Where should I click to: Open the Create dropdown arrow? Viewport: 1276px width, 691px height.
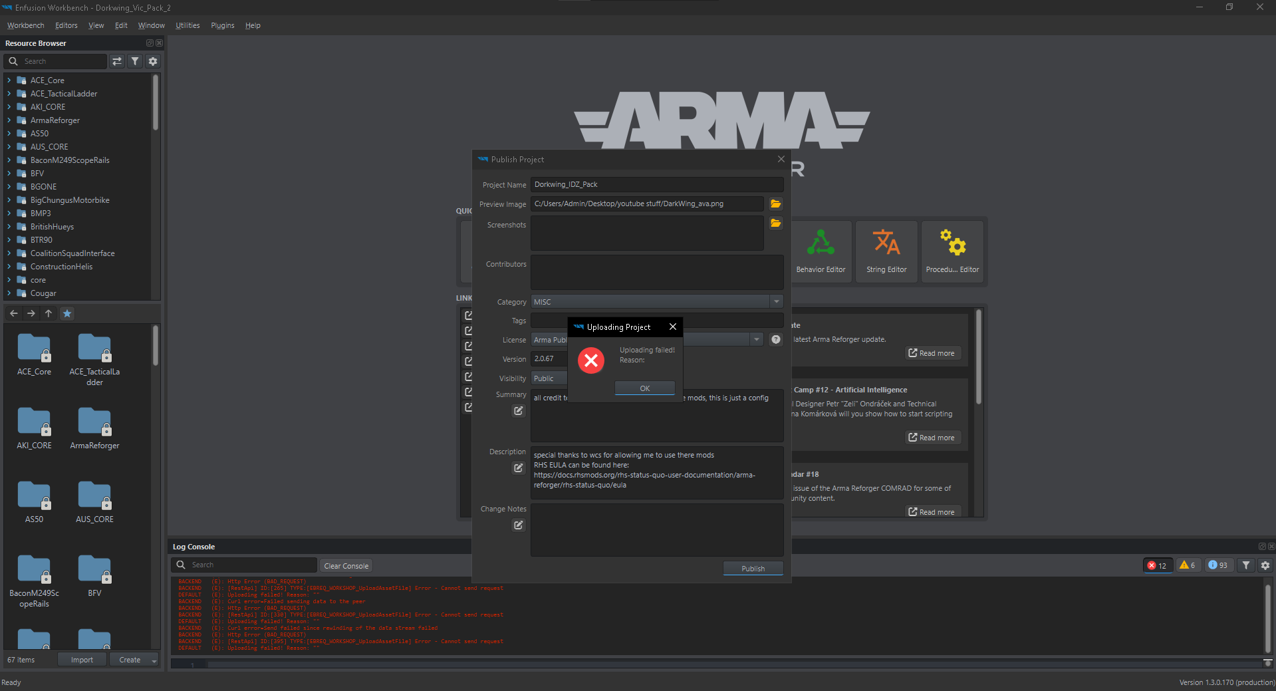154,660
